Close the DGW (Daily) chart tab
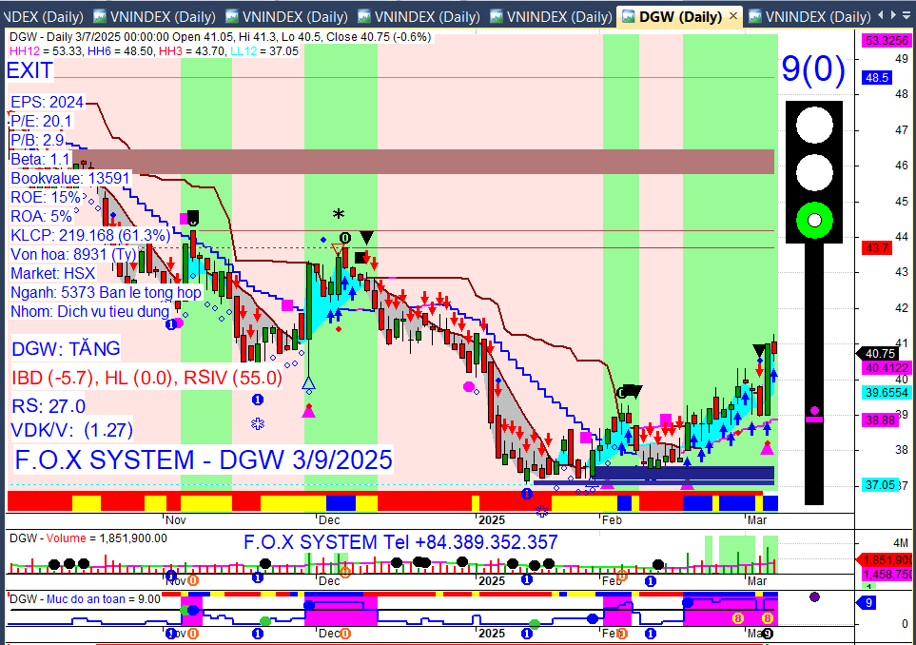Image resolution: width=916 pixels, height=645 pixels. pos(733,16)
